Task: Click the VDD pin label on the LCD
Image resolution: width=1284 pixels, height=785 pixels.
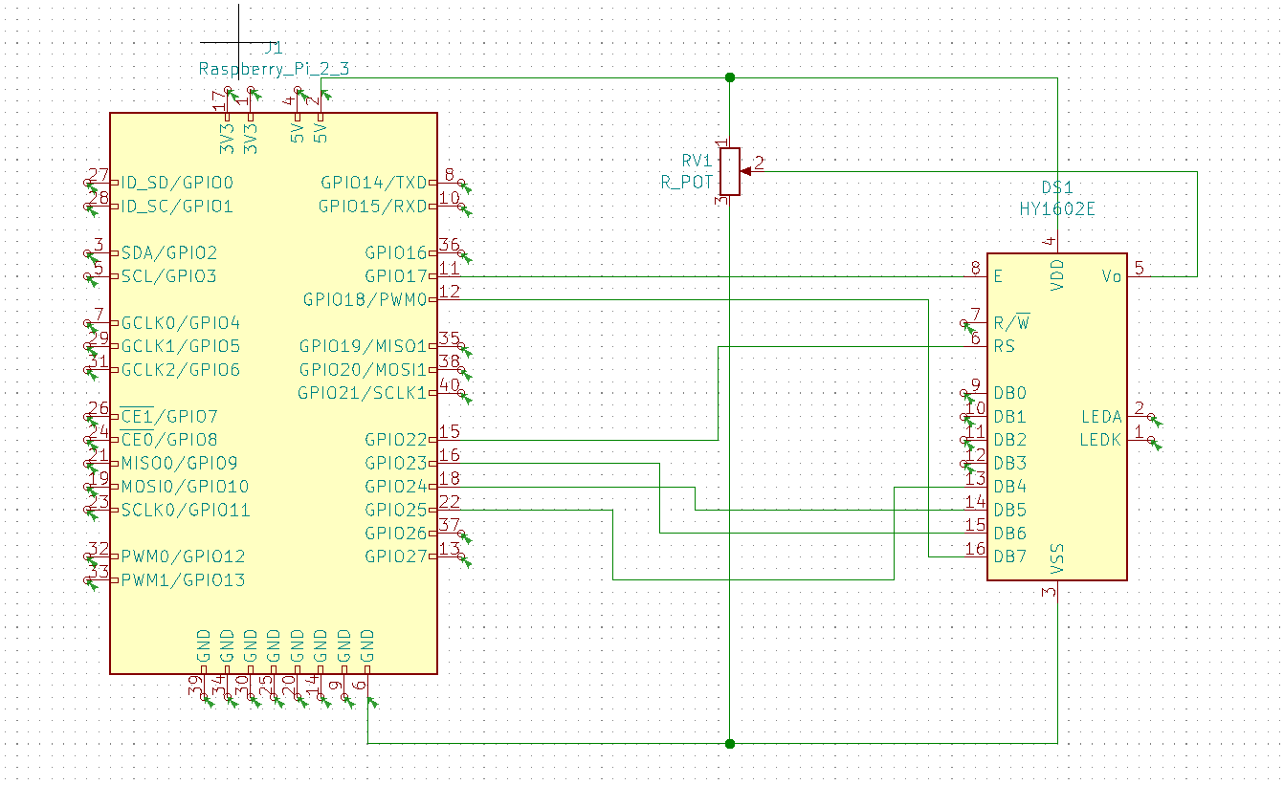Action: pos(1057,276)
